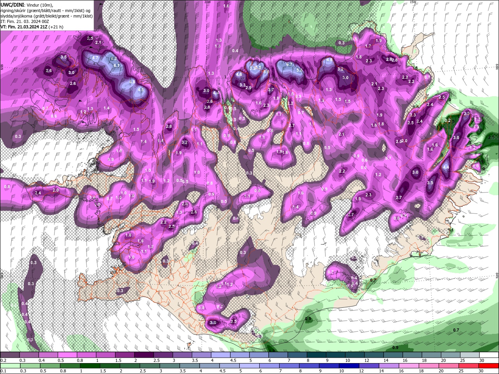Click the '64N' latitude label on right edge
The height and width of the screenshot is (374, 499).
pyautogui.click(x=497, y=275)
